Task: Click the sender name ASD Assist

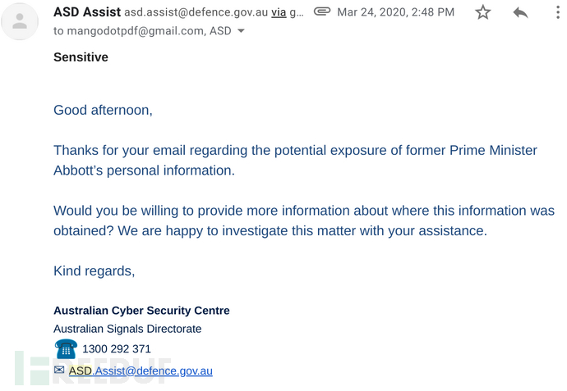Action: [87, 12]
